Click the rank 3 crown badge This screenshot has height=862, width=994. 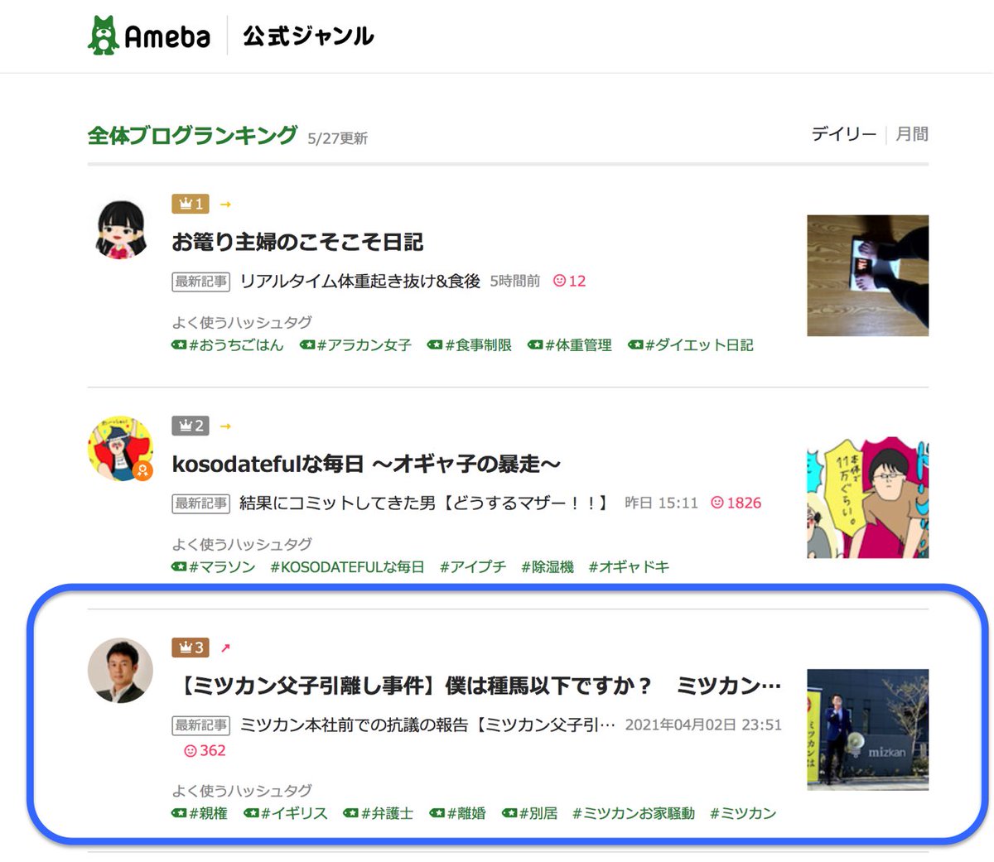pyautogui.click(x=190, y=648)
